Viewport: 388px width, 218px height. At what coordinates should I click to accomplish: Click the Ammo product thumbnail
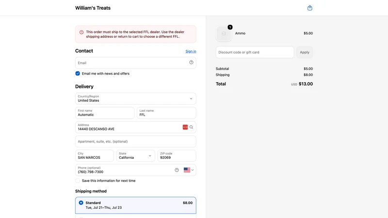point(224,33)
